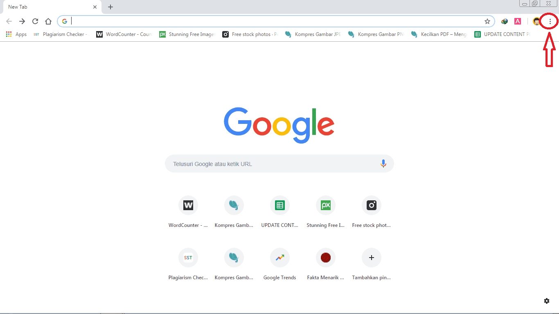Viewport: 559px width, 314px height.
Task: Open the profile avatar icon
Action: 536,21
